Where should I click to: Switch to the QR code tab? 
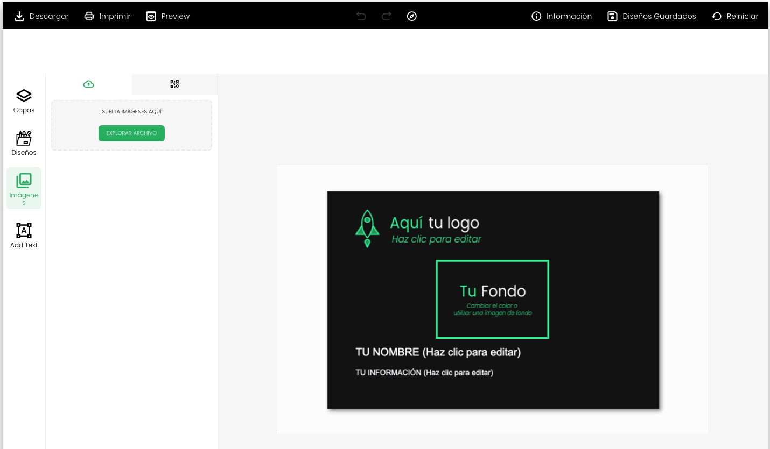click(x=174, y=84)
